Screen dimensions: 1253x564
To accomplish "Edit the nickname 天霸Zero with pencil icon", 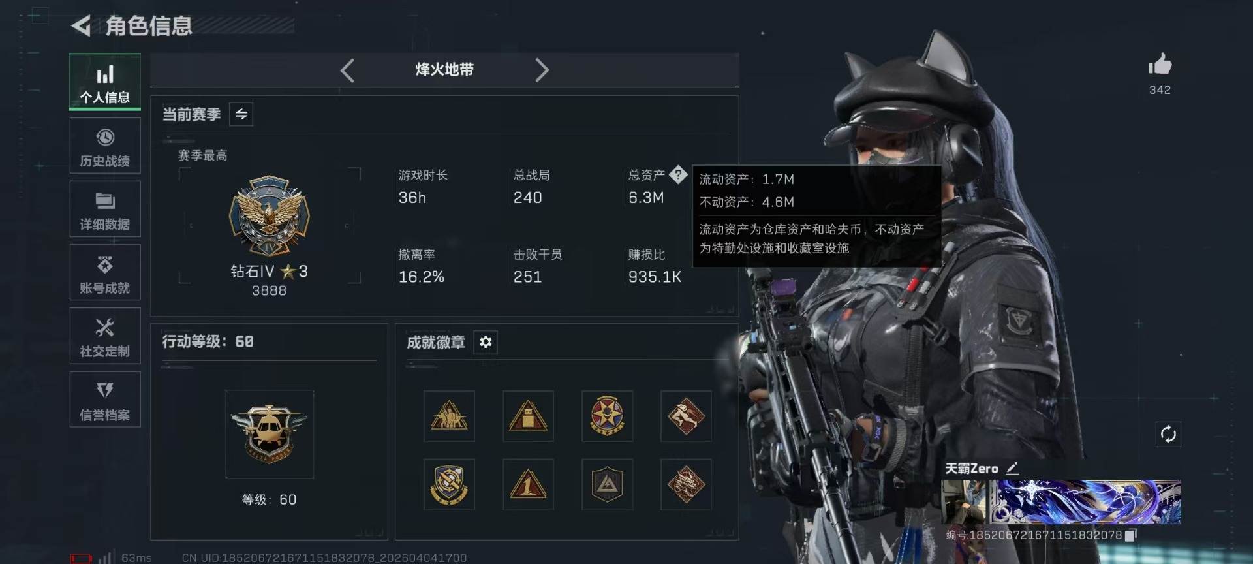I will pyautogui.click(x=1012, y=468).
